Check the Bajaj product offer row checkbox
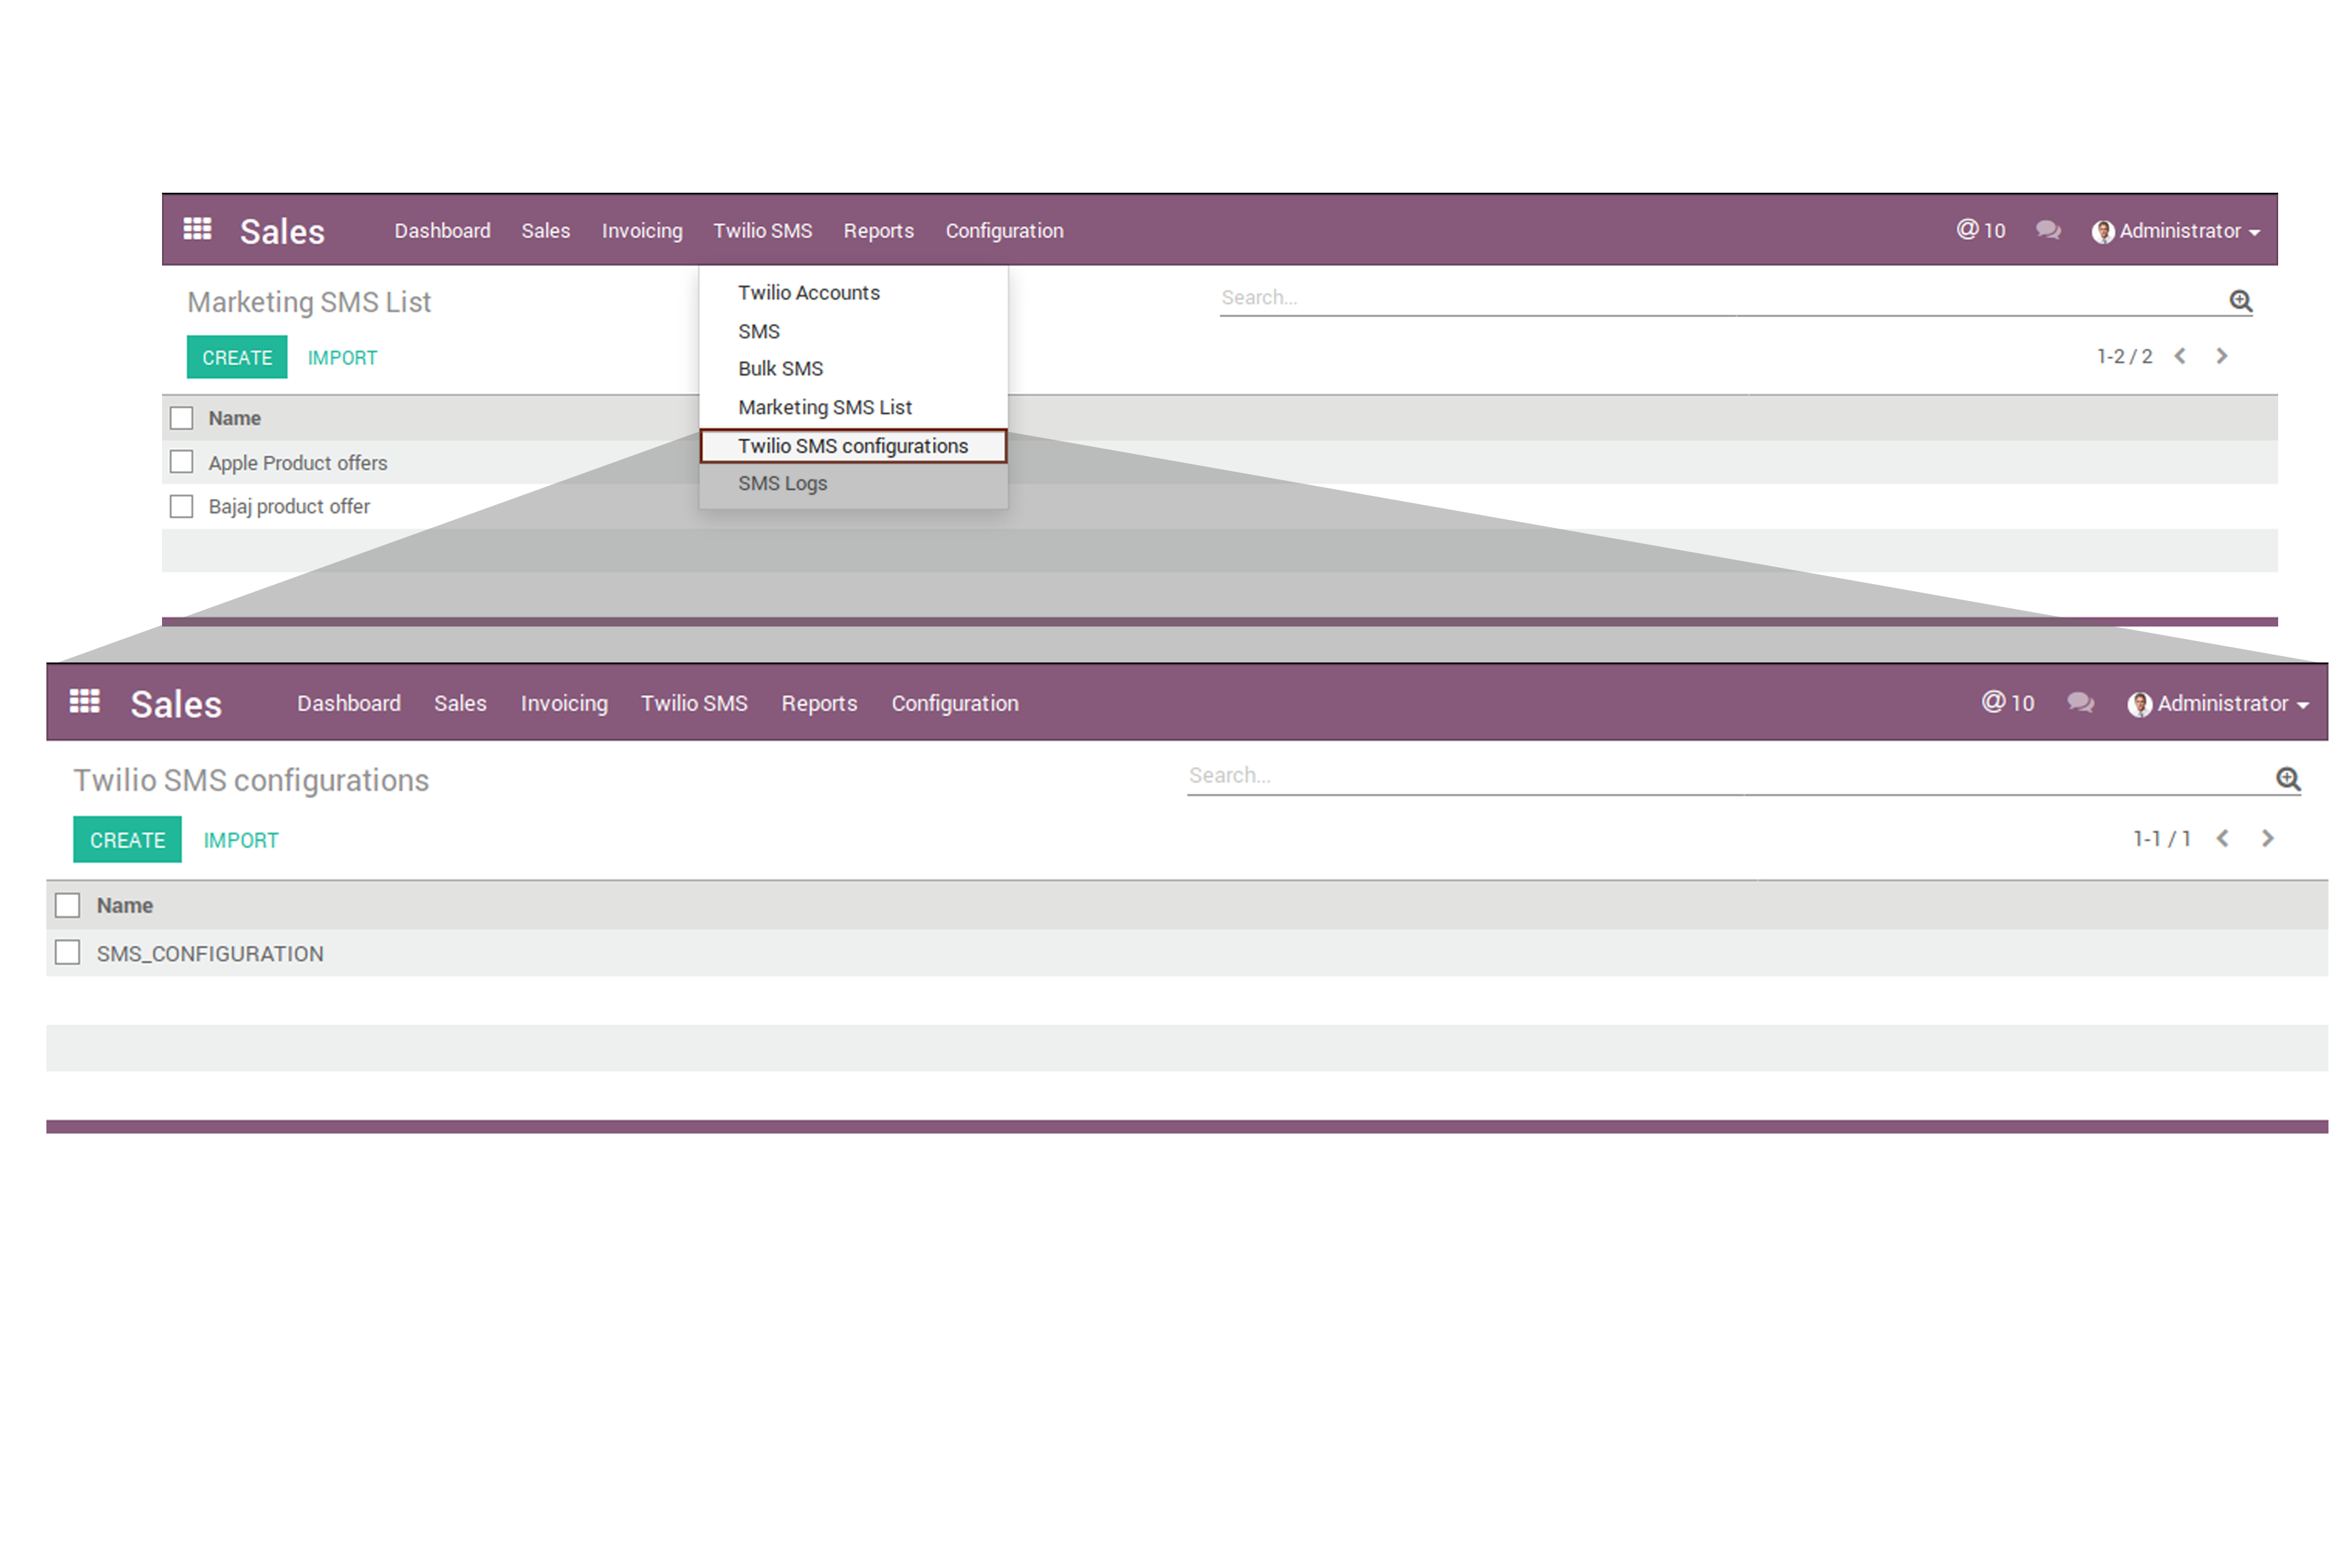This screenshot has height=1568, width=2352. (181, 506)
